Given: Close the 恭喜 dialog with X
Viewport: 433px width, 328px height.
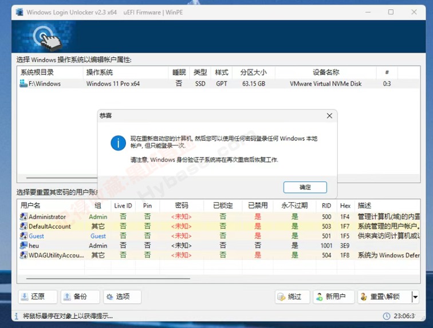Looking at the screenshot, I should click(x=329, y=116).
